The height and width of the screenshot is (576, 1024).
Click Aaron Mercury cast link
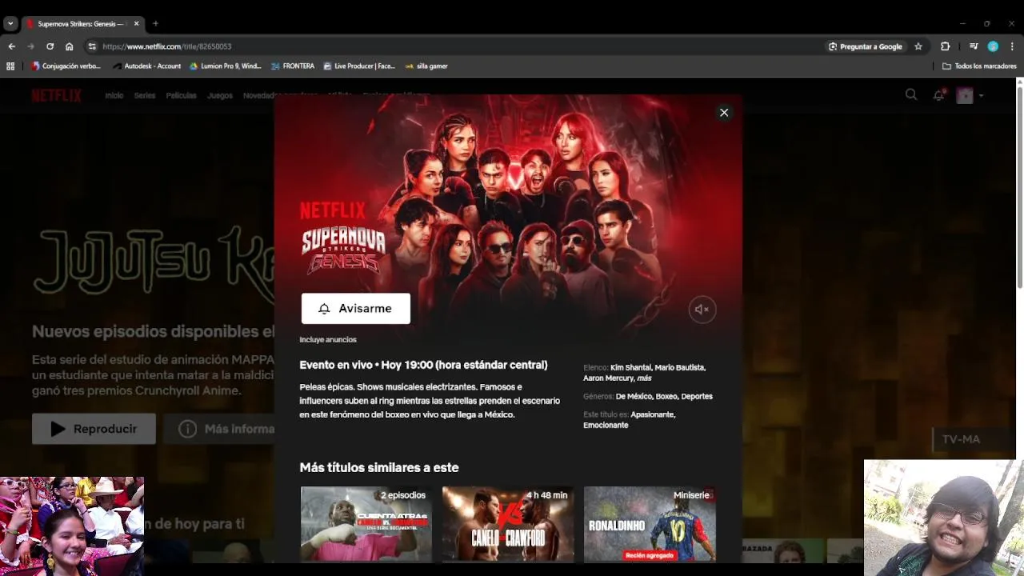tap(608, 378)
